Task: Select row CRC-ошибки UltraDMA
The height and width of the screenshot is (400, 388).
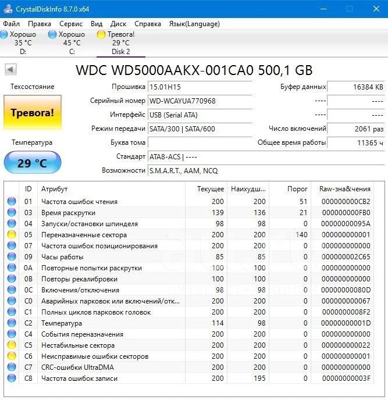Action: pyautogui.click(x=189, y=367)
